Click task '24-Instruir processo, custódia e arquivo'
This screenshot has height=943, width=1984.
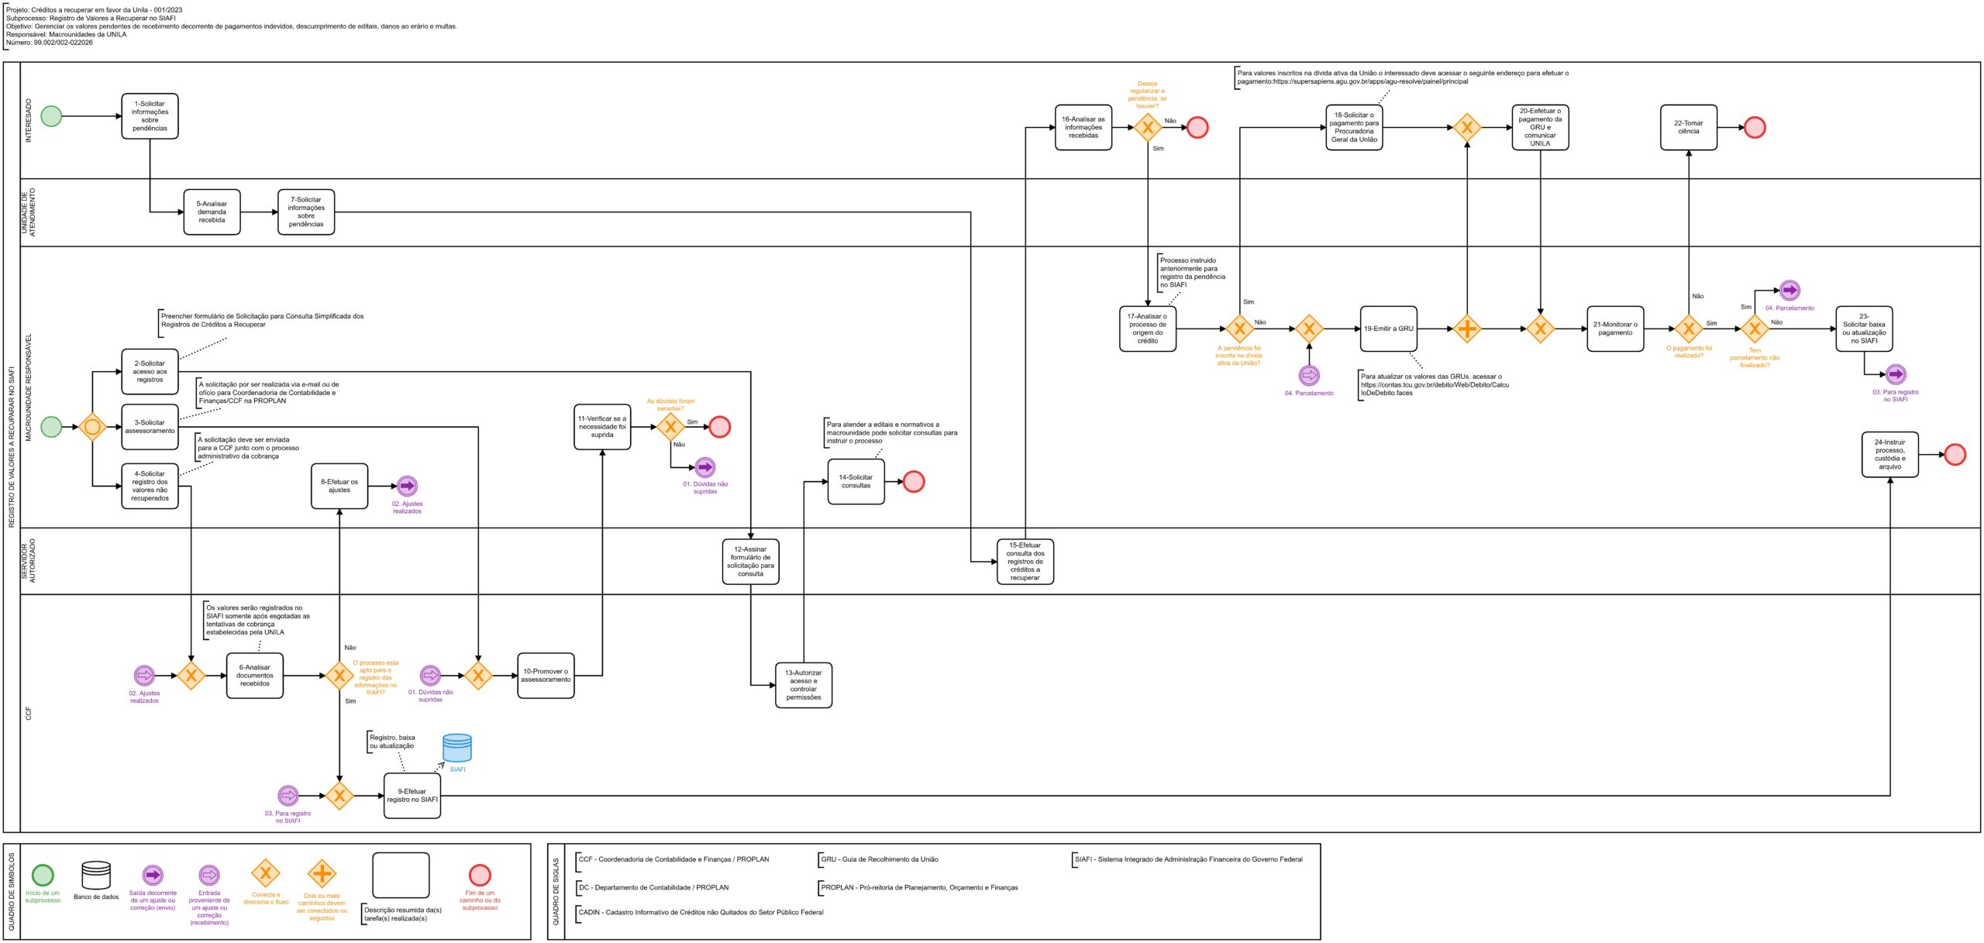point(1889,455)
